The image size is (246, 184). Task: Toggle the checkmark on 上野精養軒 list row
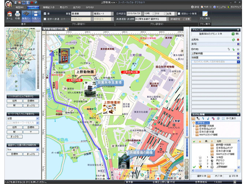pyautogui.click(x=194, y=167)
